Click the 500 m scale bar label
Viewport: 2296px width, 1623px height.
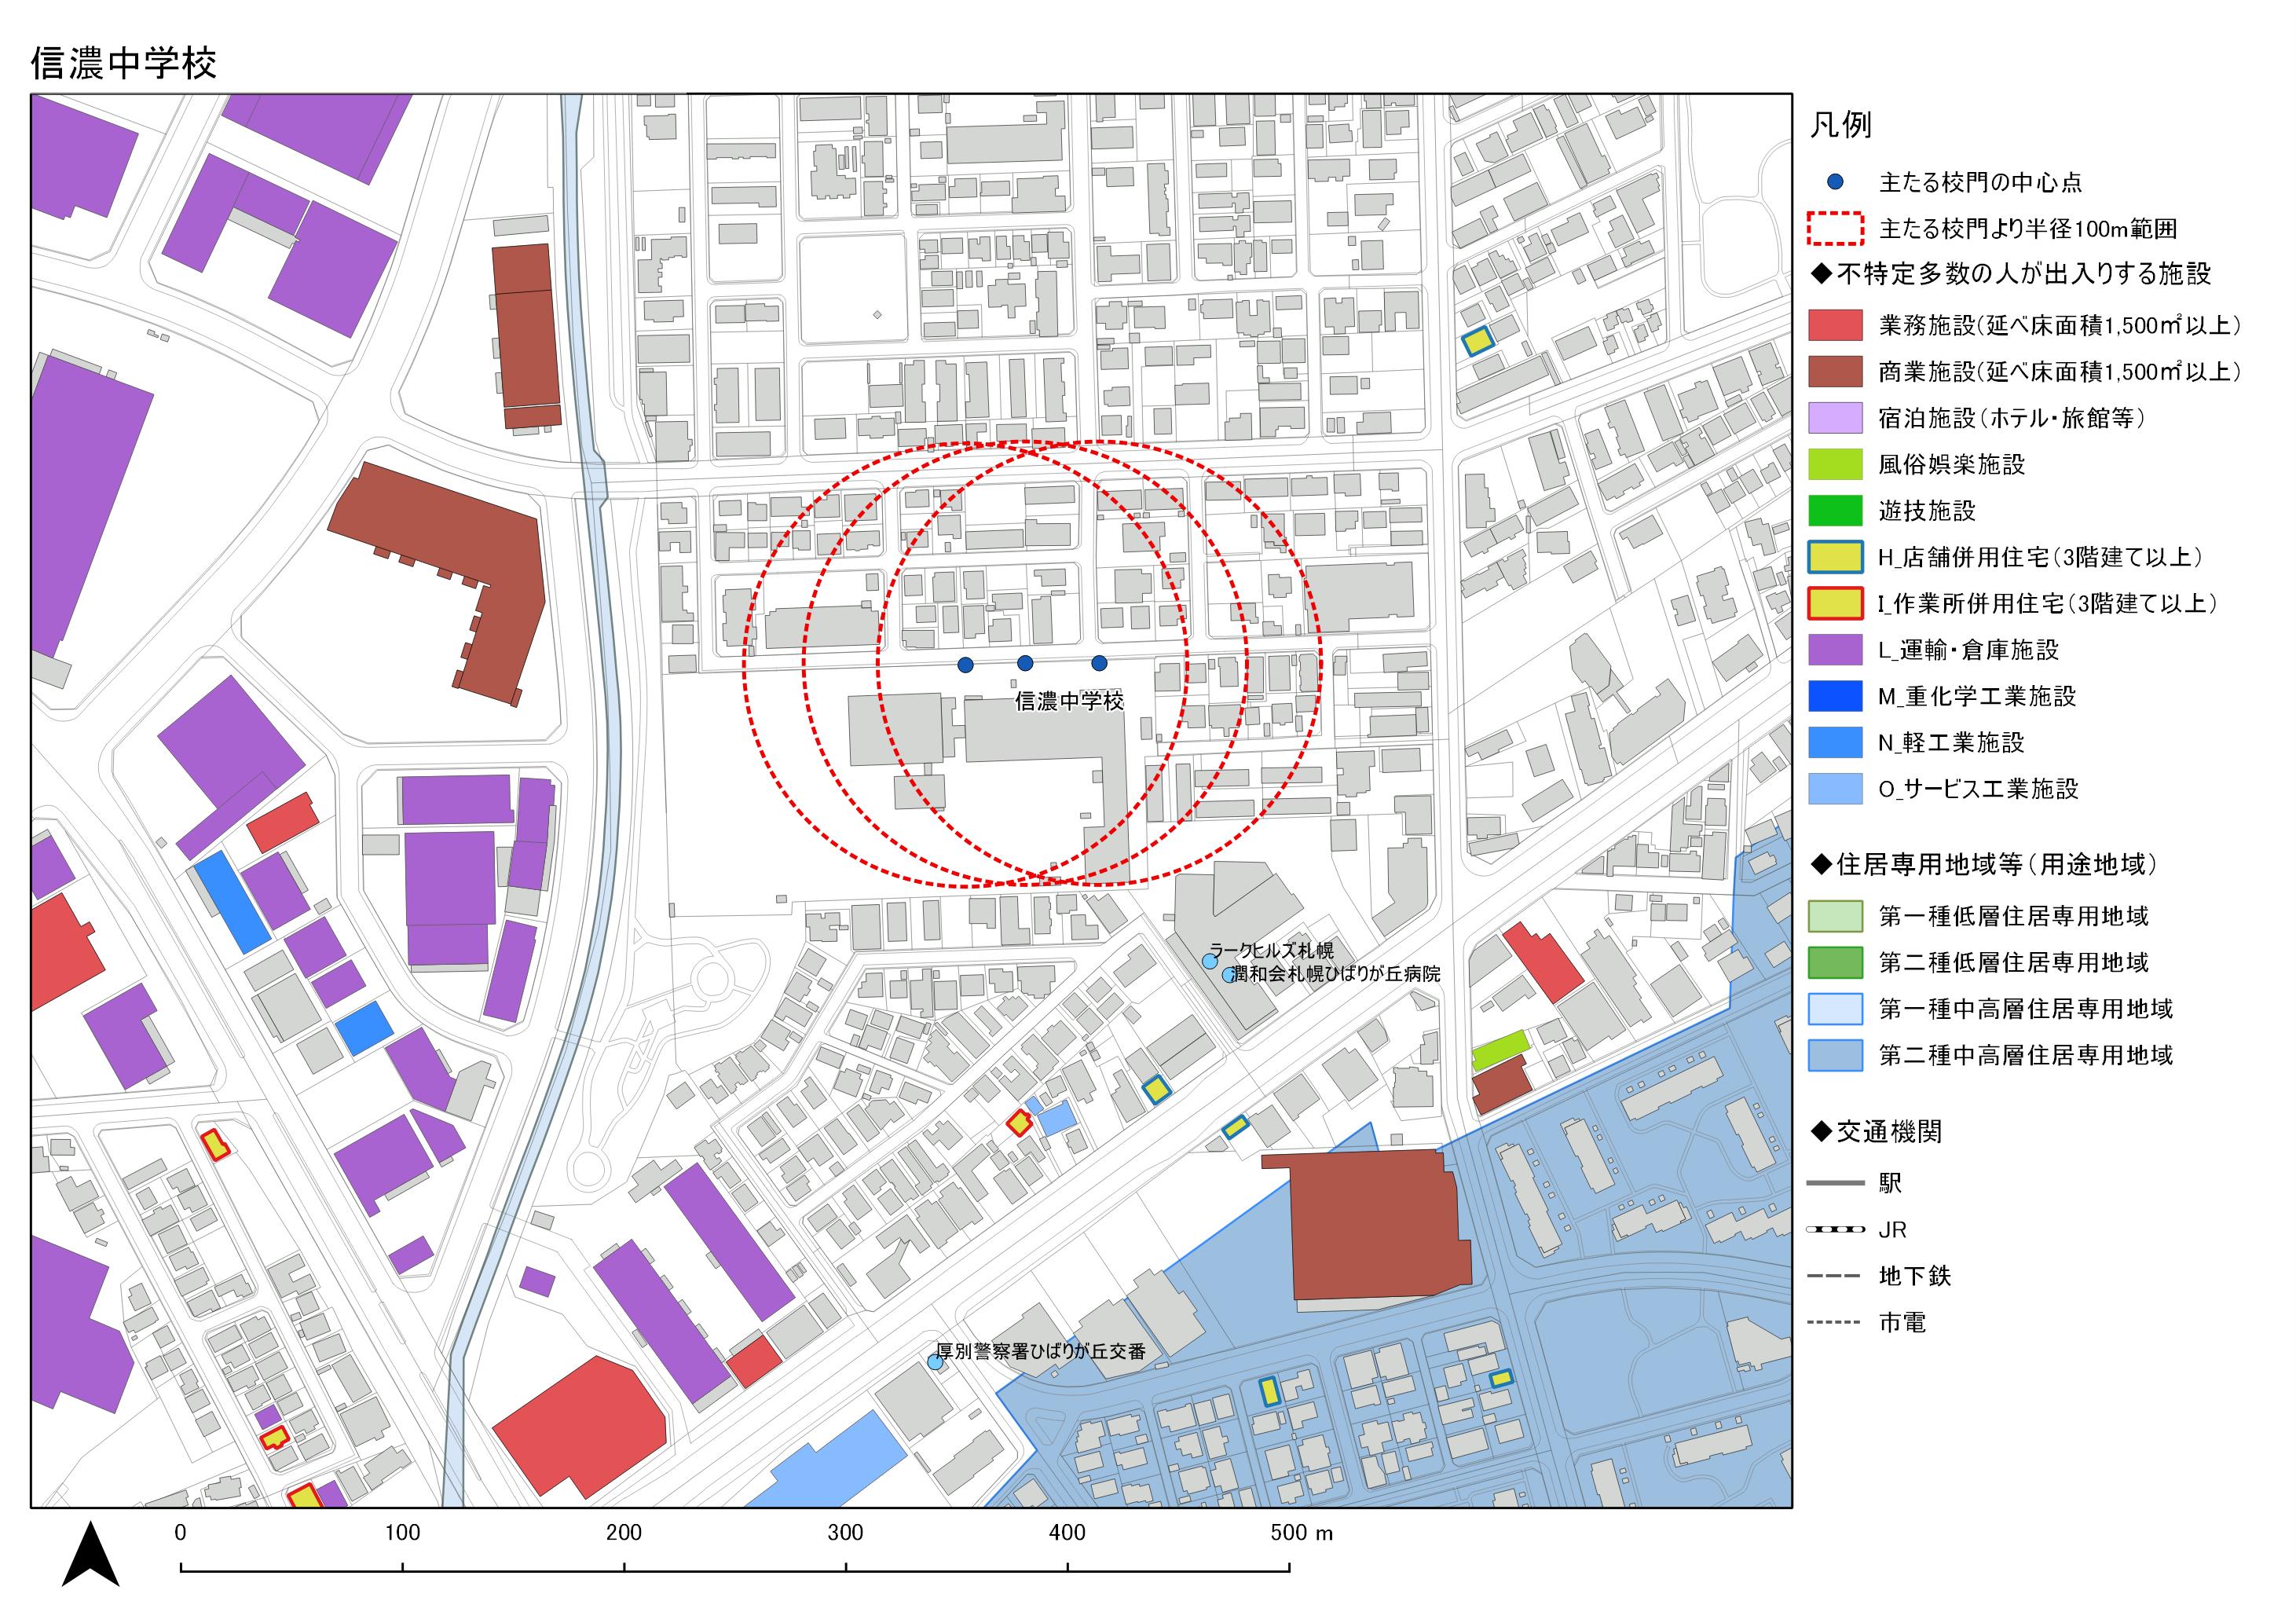[1301, 1533]
